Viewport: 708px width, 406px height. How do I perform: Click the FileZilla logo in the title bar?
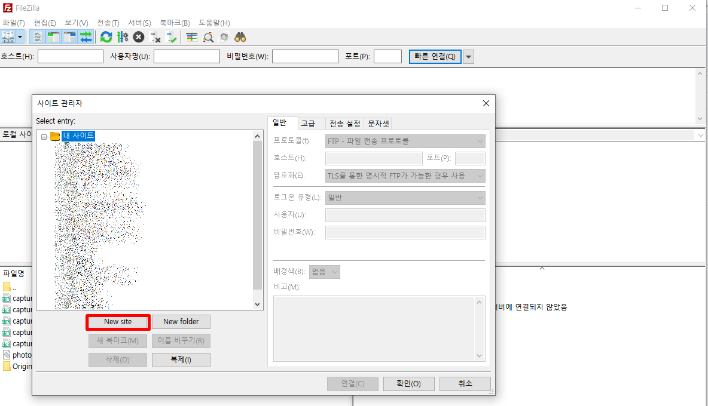point(8,8)
